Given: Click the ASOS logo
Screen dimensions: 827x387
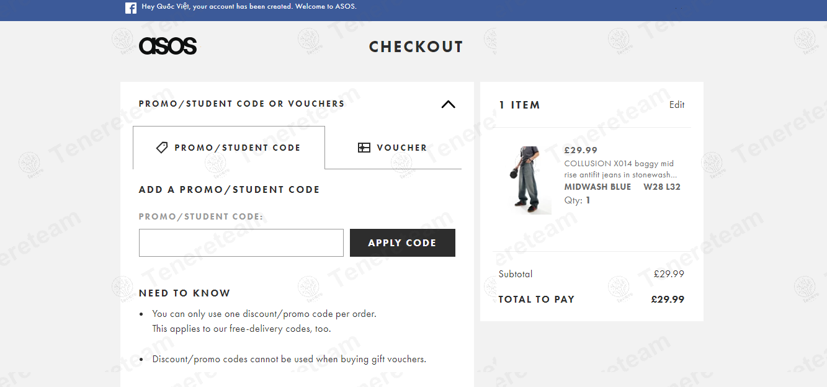Looking at the screenshot, I should coord(168,47).
